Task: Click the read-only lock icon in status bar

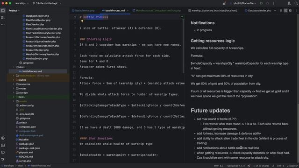Action: [x=249, y=166]
